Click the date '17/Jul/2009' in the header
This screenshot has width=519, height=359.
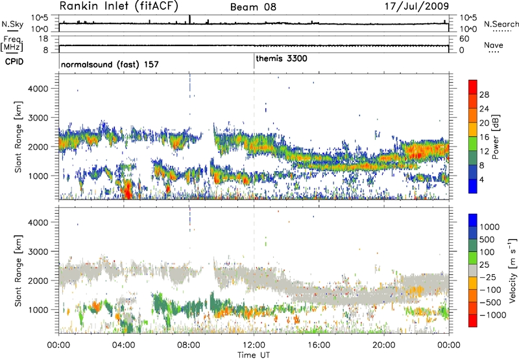pos(416,6)
